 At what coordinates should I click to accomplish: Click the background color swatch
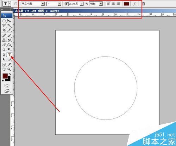pos(9,80)
